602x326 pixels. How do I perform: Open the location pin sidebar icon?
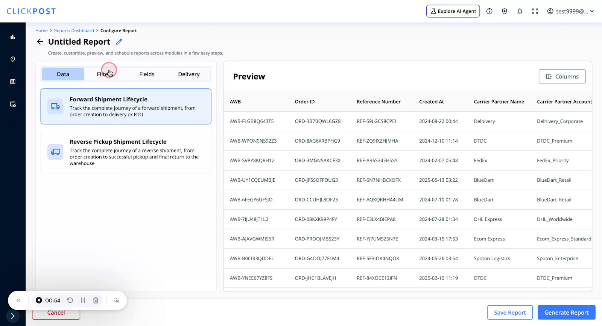click(13, 59)
